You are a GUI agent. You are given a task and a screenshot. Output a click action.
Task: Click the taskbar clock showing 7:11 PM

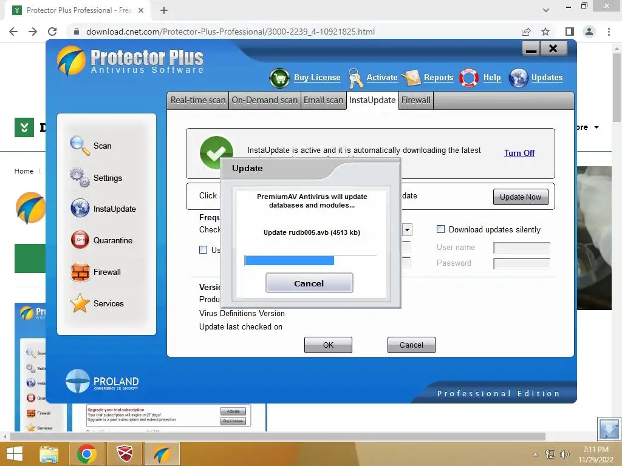click(x=595, y=454)
